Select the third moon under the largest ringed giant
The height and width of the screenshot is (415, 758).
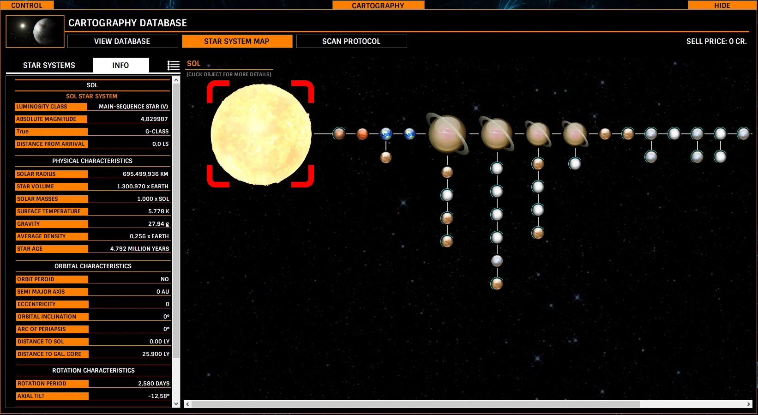[447, 218]
